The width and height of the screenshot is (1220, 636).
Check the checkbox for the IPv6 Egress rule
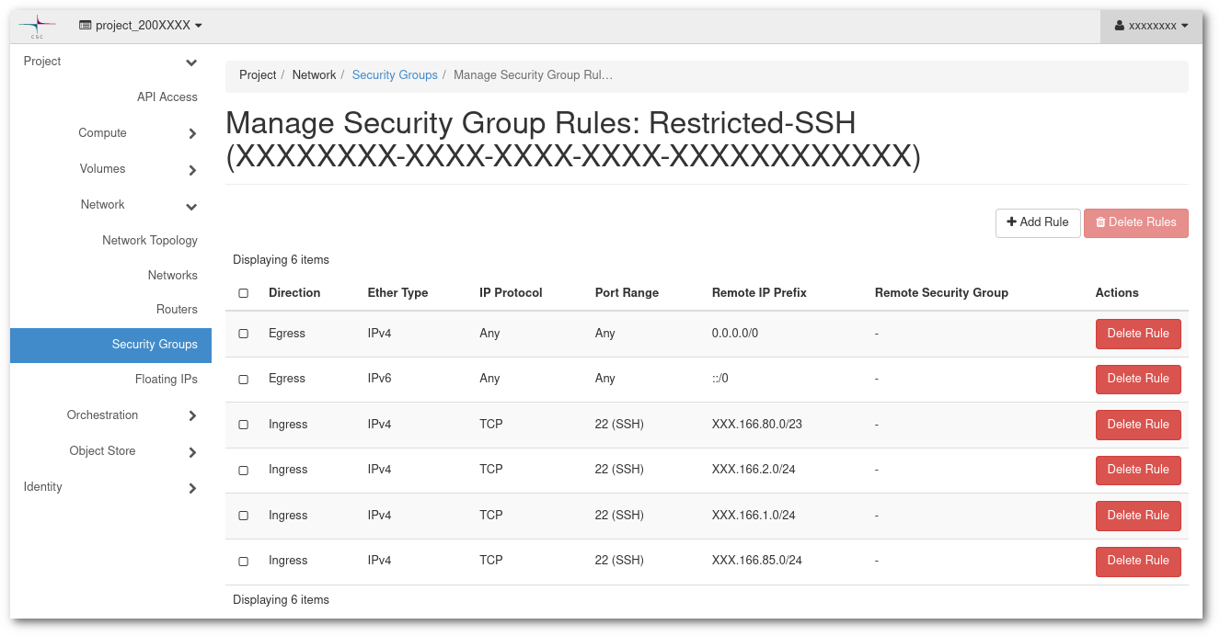(x=243, y=379)
